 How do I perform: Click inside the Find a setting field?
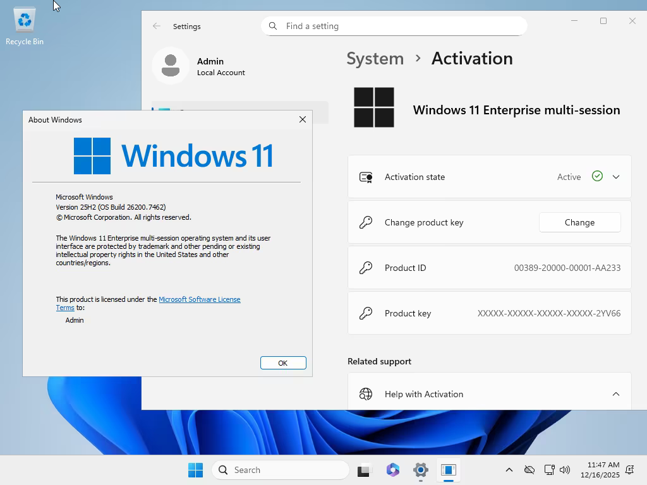[x=394, y=26]
